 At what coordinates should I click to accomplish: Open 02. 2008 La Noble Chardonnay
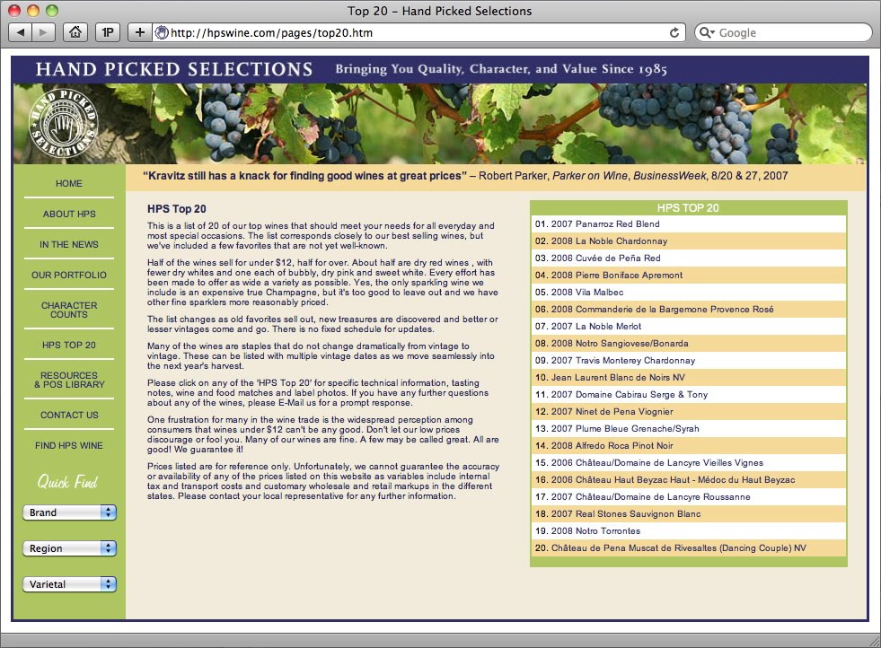click(x=688, y=241)
